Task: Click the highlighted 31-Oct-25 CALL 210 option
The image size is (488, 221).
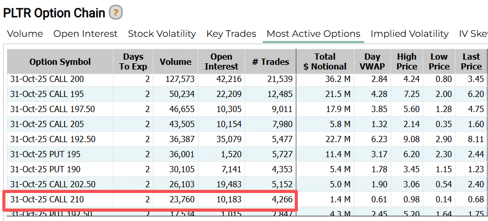Action: pos(47,200)
